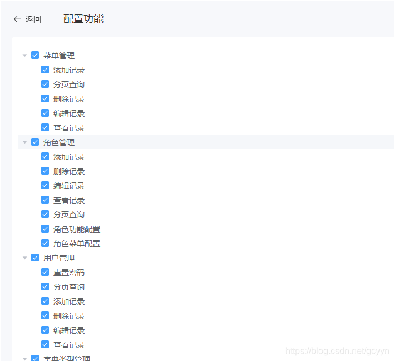
Task: Uncheck 添加记录 under 用户管理
Action: tap(45, 301)
